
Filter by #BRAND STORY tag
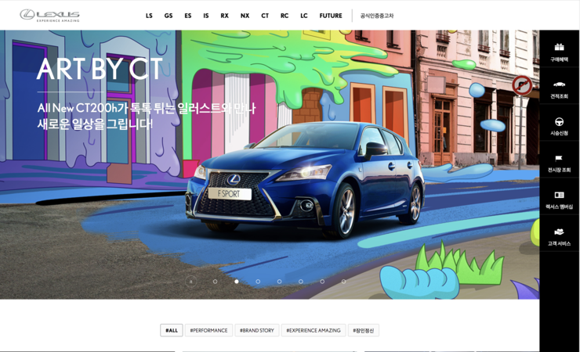[257, 330]
